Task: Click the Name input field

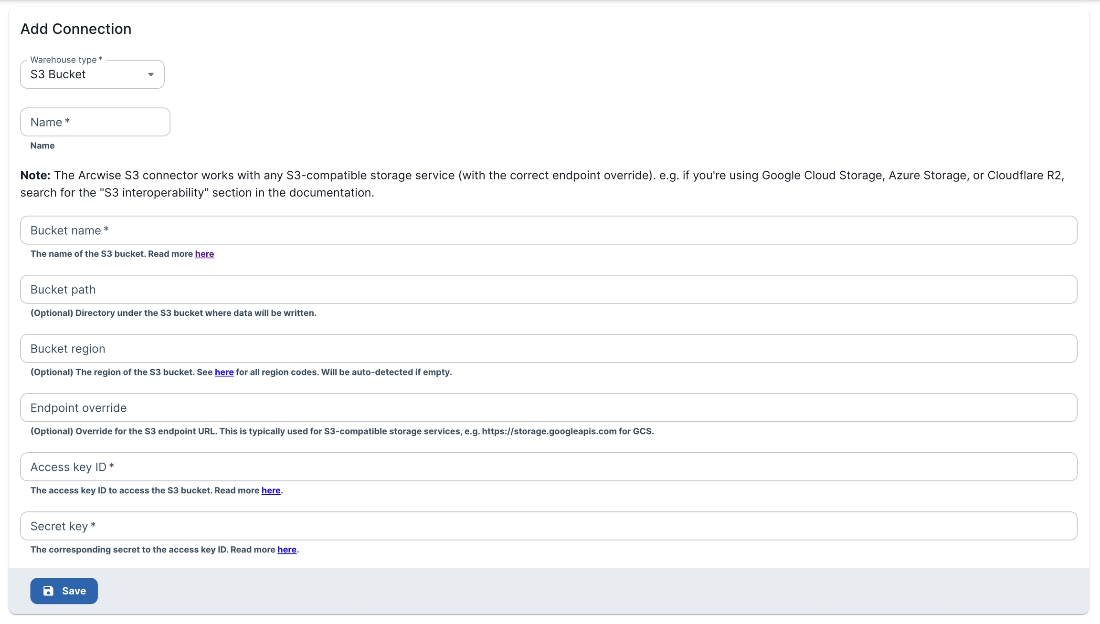Action: 95,122
